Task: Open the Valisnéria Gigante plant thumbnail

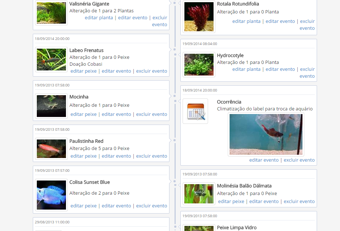Action: (x=51, y=13)
